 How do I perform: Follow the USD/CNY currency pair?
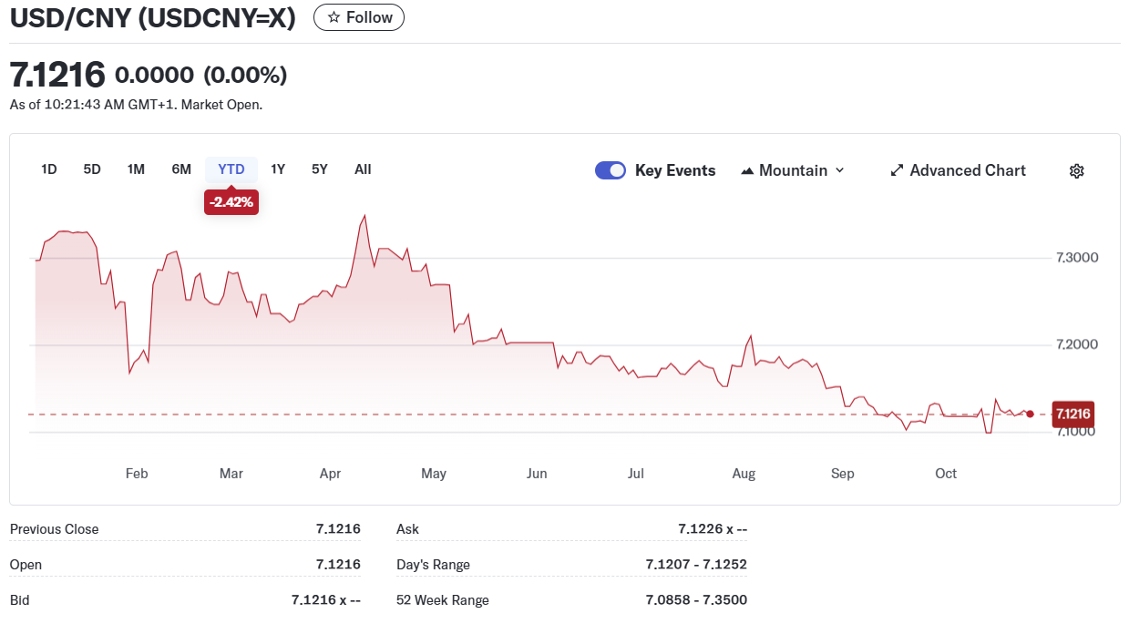pyautogui.click(x=359, y=17)
